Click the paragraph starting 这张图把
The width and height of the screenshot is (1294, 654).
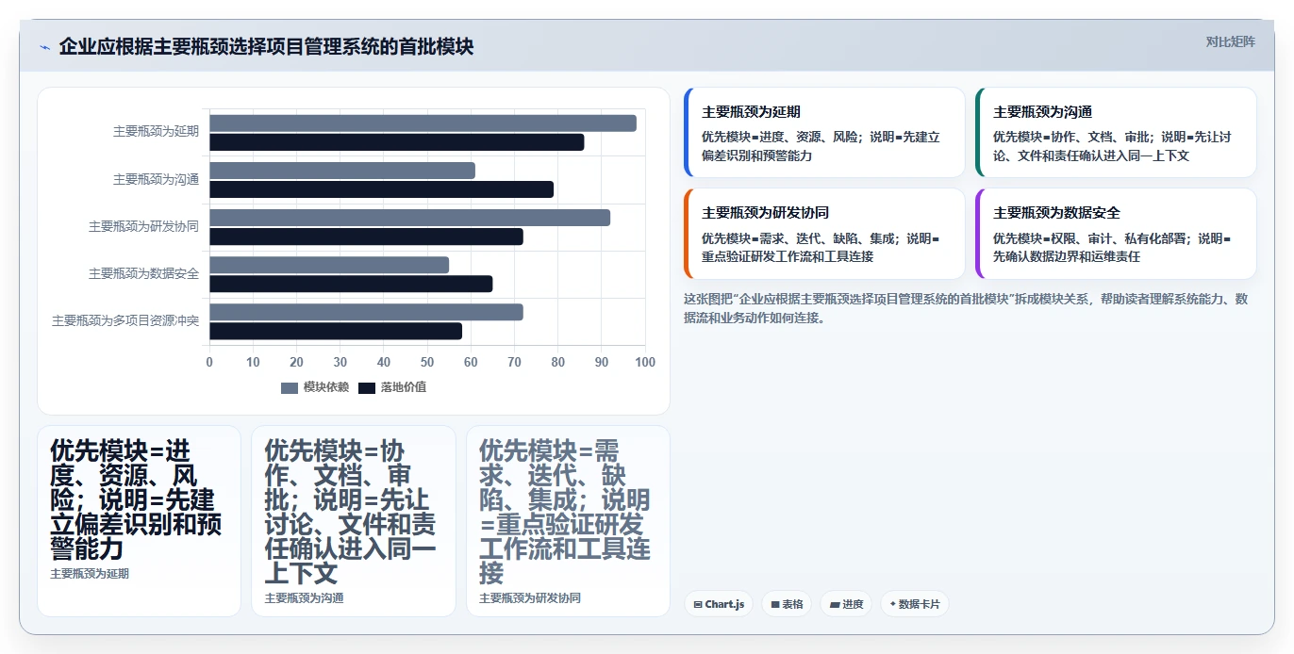(x=966, y=308)
